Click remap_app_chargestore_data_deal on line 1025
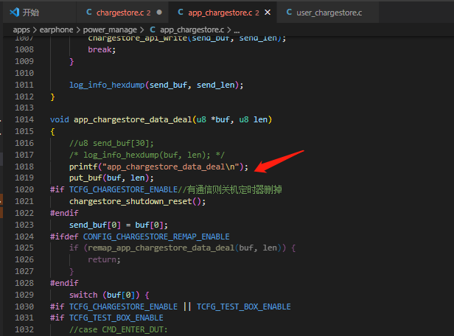The image size is (454, 336). coord(161,248)
